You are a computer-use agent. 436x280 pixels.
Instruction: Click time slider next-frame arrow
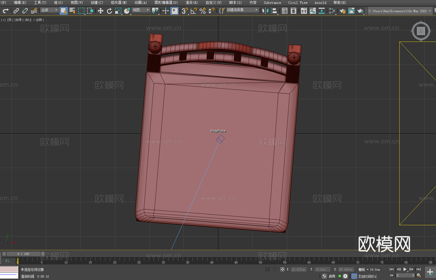tap(43, 254)
